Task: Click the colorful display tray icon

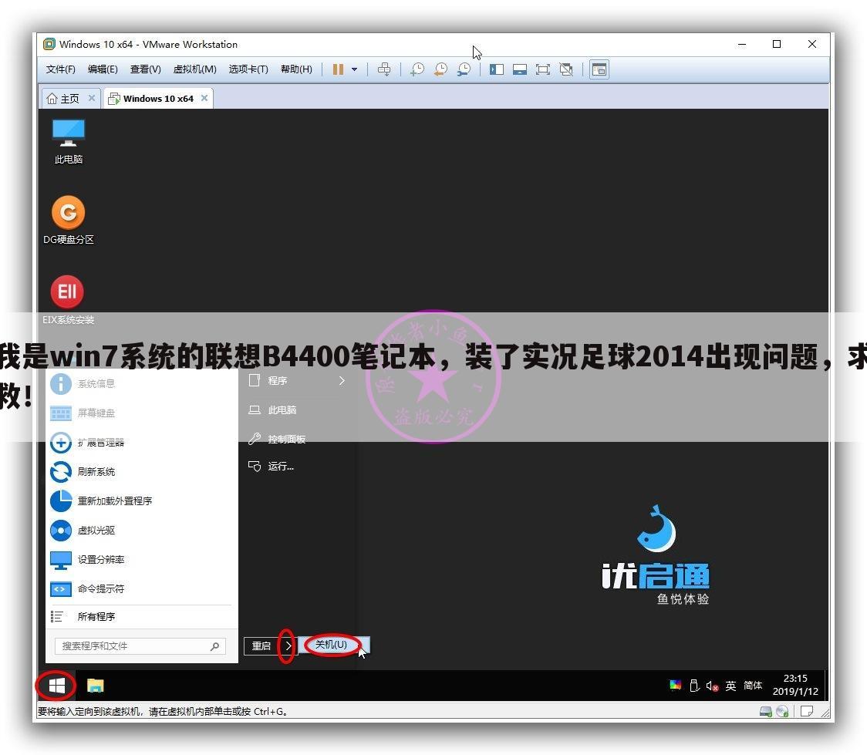Action: pos(675,686)
